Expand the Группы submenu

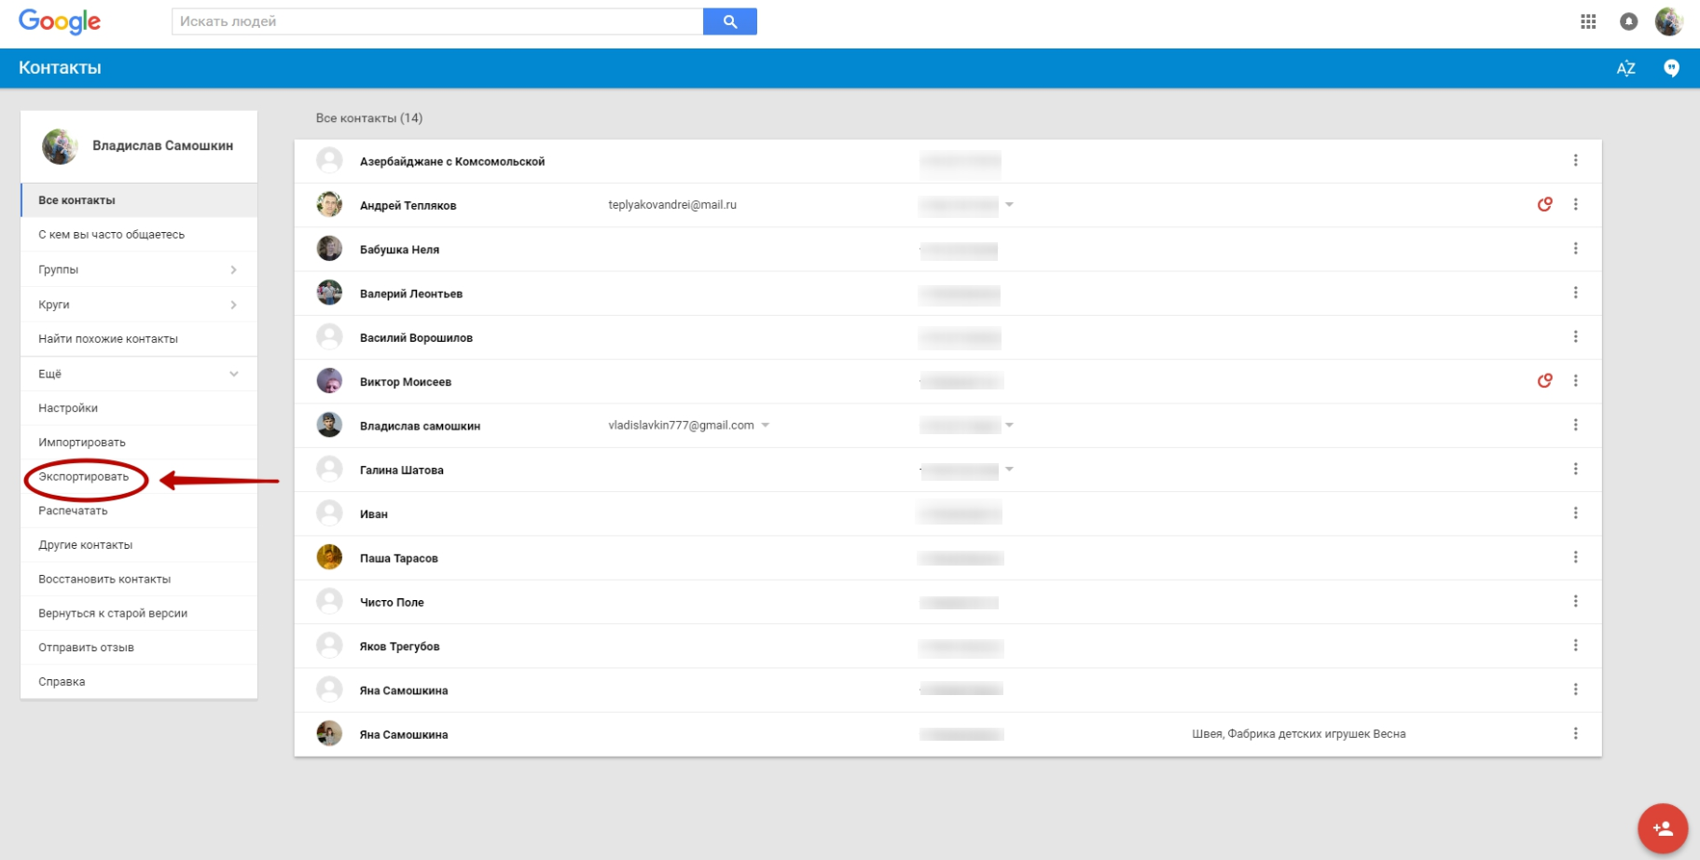(233, 269)
